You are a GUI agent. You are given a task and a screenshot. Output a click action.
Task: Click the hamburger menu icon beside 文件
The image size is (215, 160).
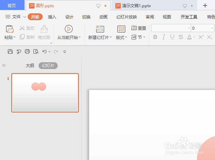point(8,17)
